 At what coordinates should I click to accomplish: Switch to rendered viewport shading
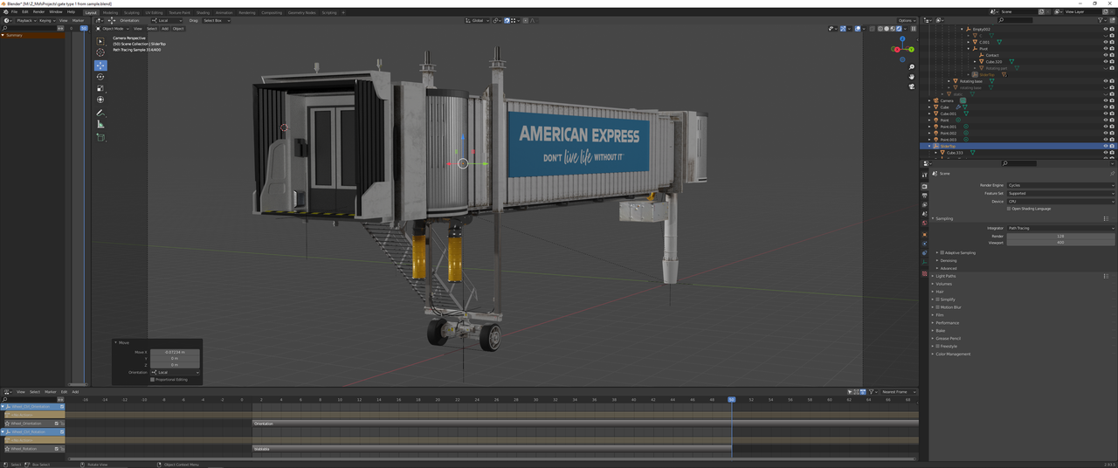(x=898, y=29)
